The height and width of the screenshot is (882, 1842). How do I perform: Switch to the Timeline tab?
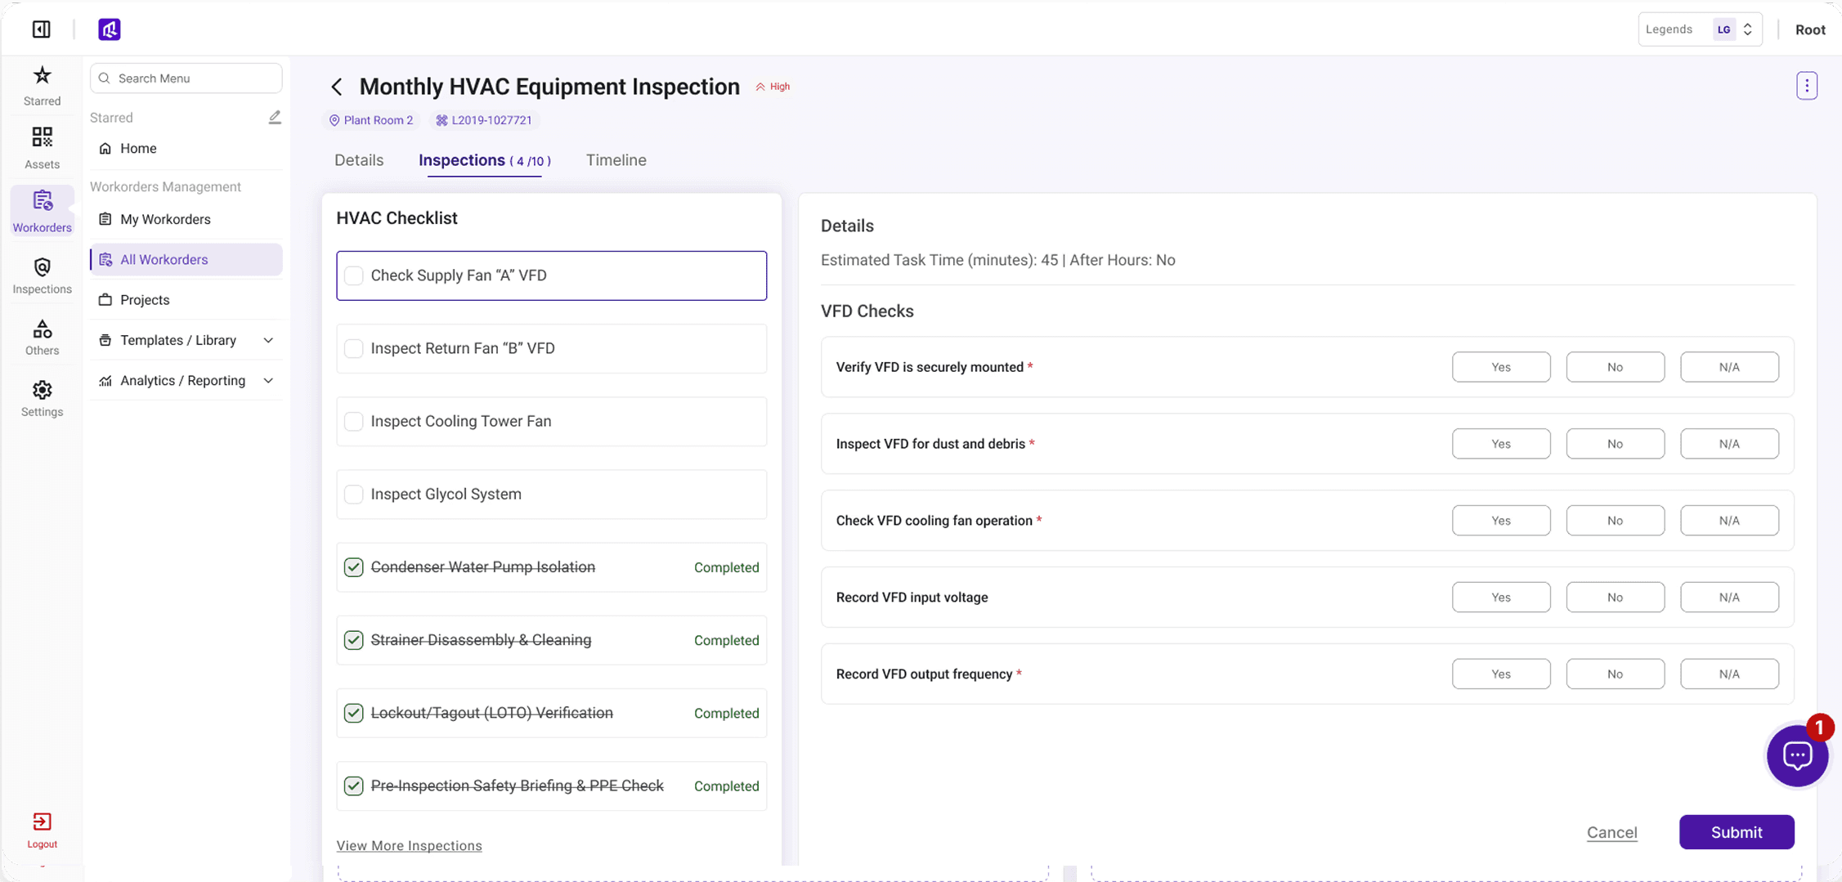pyautogui.click(x=616, y=160)
